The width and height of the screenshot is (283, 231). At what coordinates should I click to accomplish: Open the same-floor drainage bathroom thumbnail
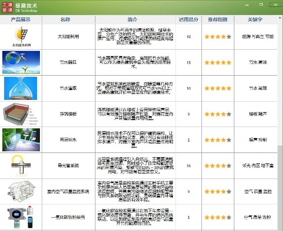tap(21, 140)
